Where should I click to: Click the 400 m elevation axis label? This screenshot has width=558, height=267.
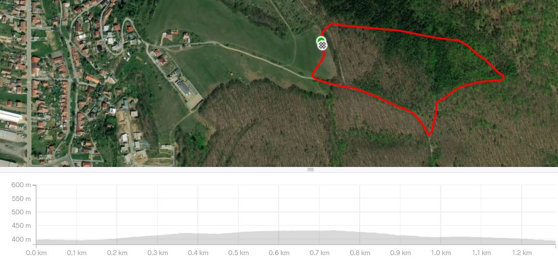(x=22, y=240)
